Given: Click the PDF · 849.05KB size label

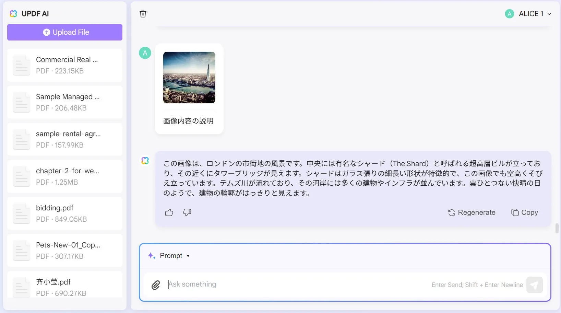Looking at the screenshot, I should [x=61, y=219].
